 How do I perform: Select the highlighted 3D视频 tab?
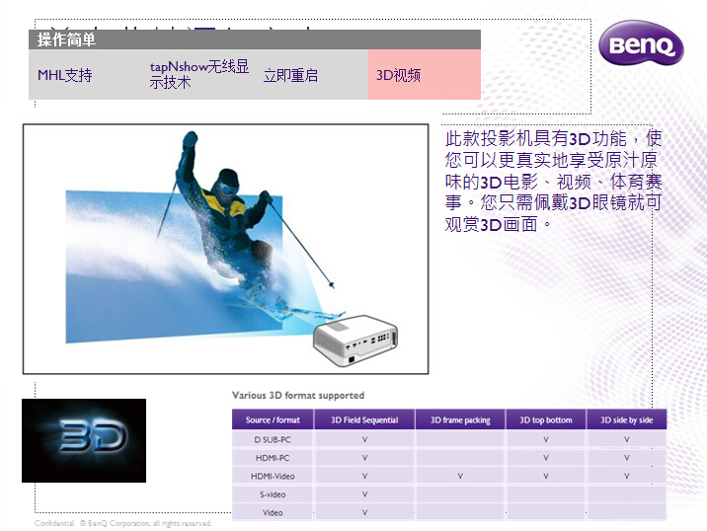(x=399, y=75)
